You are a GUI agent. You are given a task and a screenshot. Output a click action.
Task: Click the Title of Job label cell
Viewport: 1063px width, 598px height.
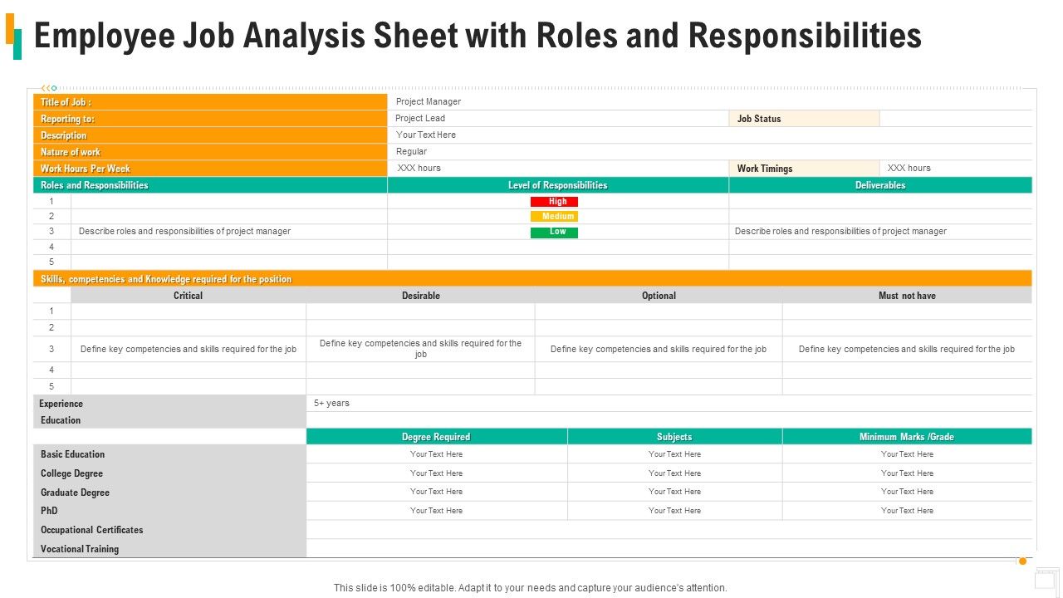[x=210, y=102]
